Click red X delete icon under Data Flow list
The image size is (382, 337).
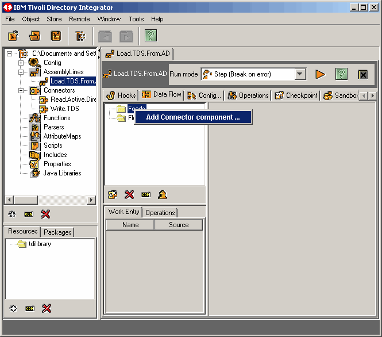[x=129, y=194]
